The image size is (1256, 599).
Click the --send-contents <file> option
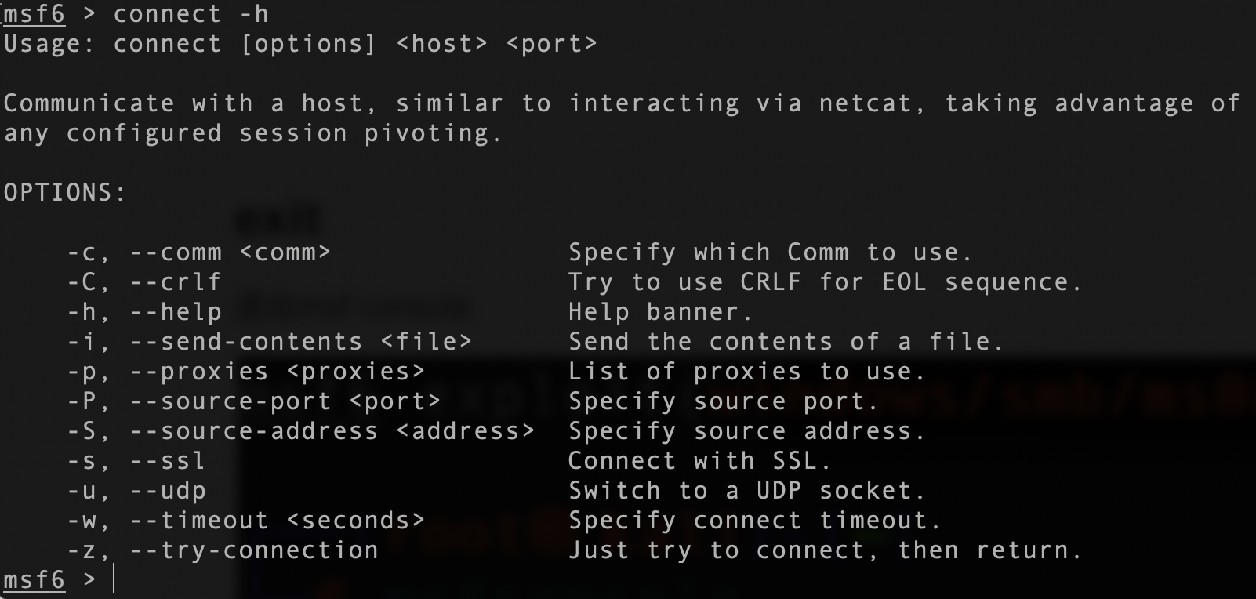(x=301, y=342)
